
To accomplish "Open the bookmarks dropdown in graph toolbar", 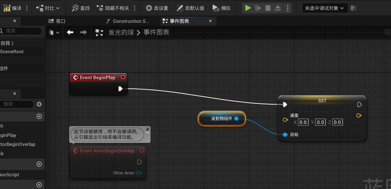I will [54, 33].
